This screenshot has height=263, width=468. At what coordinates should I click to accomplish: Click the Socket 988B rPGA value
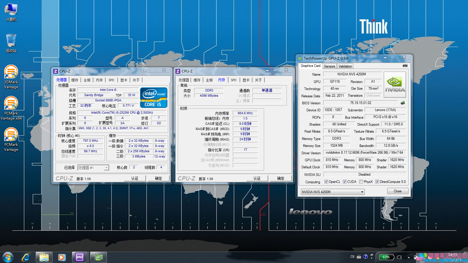coord(108,100)
